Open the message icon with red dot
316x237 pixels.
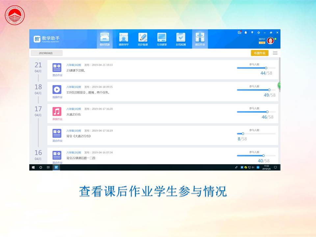(x=239, y=32)
